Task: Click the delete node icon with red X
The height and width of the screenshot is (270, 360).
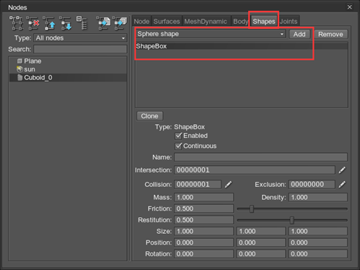Action: tap(32, 23)
